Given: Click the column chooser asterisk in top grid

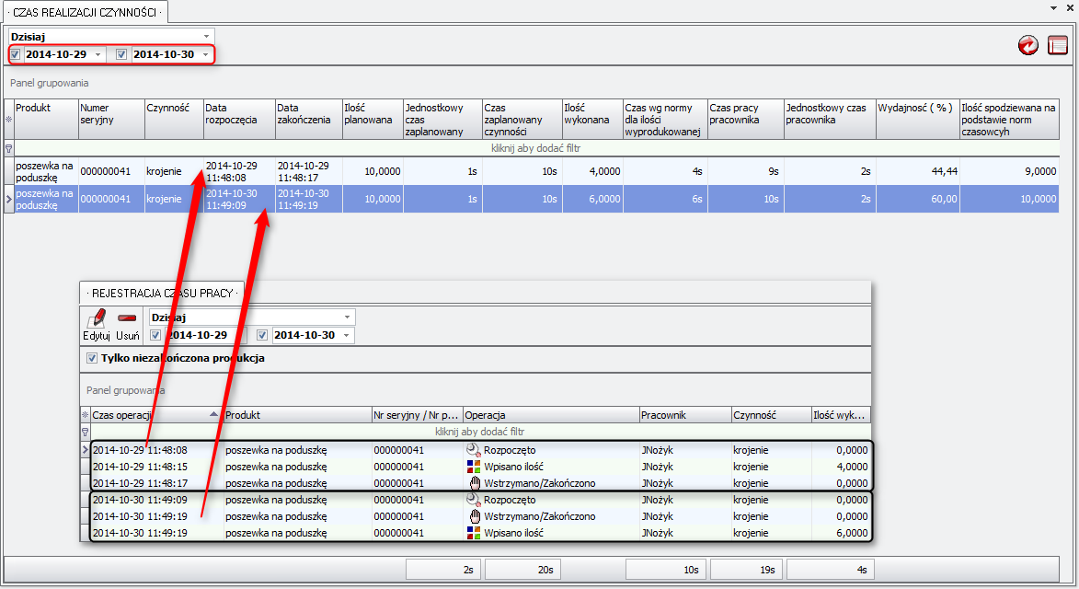Looking at the screenshot, I should [8, 119].
